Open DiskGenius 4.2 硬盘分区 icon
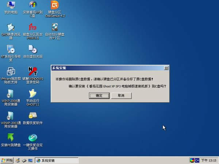 click(54, 5)
